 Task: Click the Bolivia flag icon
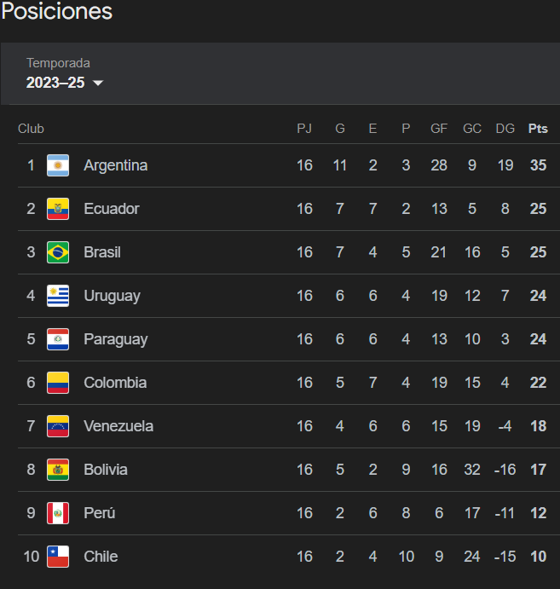[x=58, y=470]
